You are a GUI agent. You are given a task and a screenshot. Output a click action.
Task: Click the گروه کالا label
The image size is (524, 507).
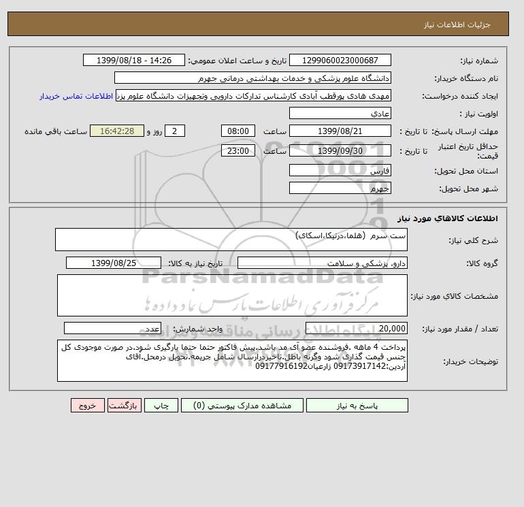[x=482, y=263]
